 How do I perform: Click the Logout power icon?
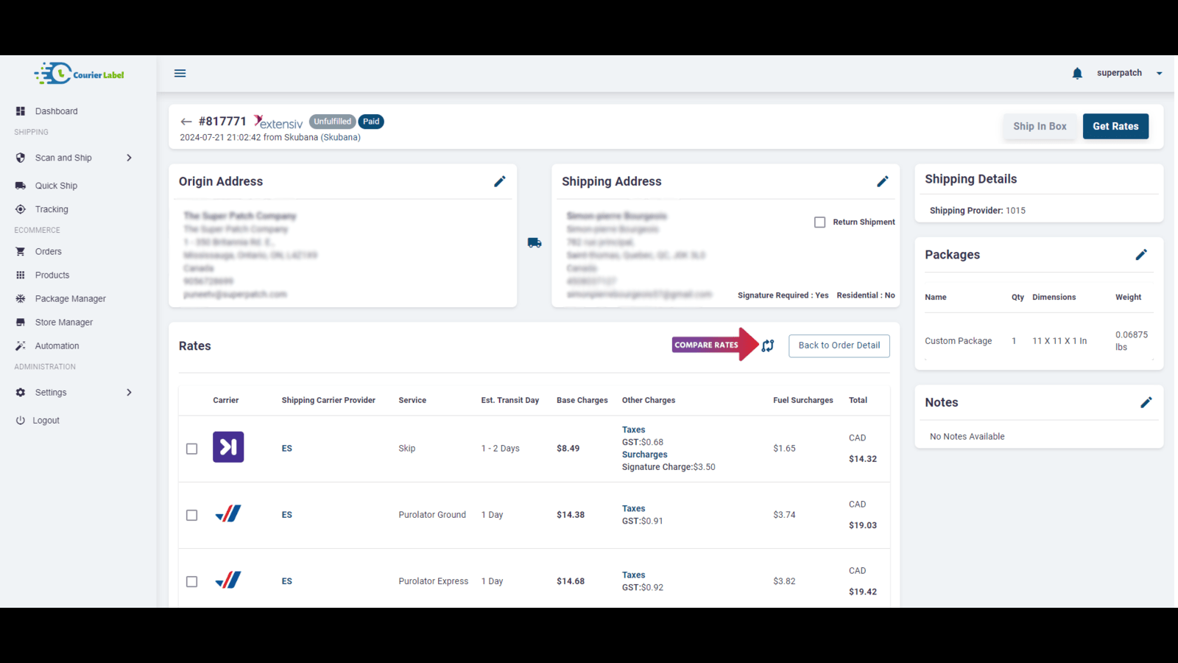pos(21,421)
